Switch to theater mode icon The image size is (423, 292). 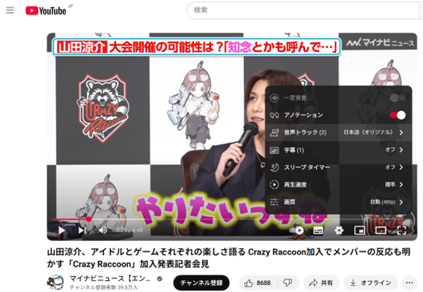[381, 230]
